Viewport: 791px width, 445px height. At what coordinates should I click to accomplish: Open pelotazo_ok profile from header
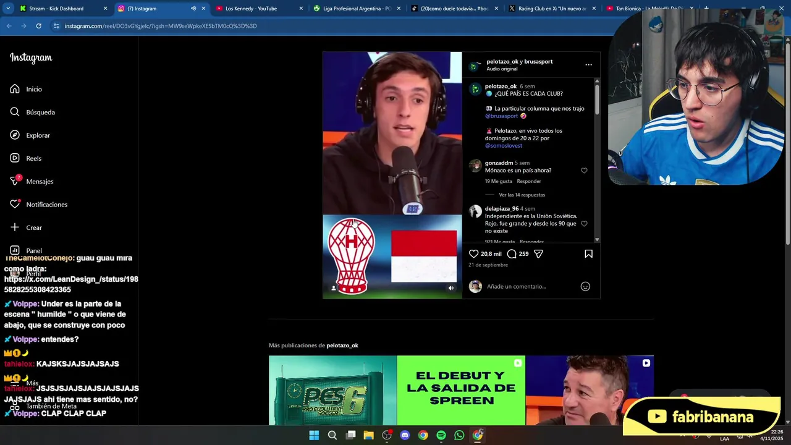tap(501, 61)
